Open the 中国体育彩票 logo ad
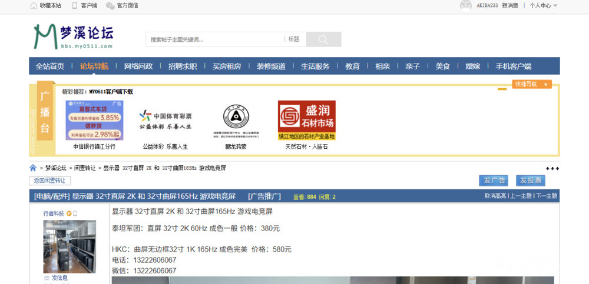Viewport: 589px width, 284px height. pos(165,119)
